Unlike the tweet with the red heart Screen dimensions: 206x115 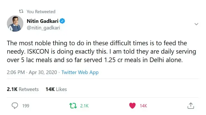click(x=132, y=106)
